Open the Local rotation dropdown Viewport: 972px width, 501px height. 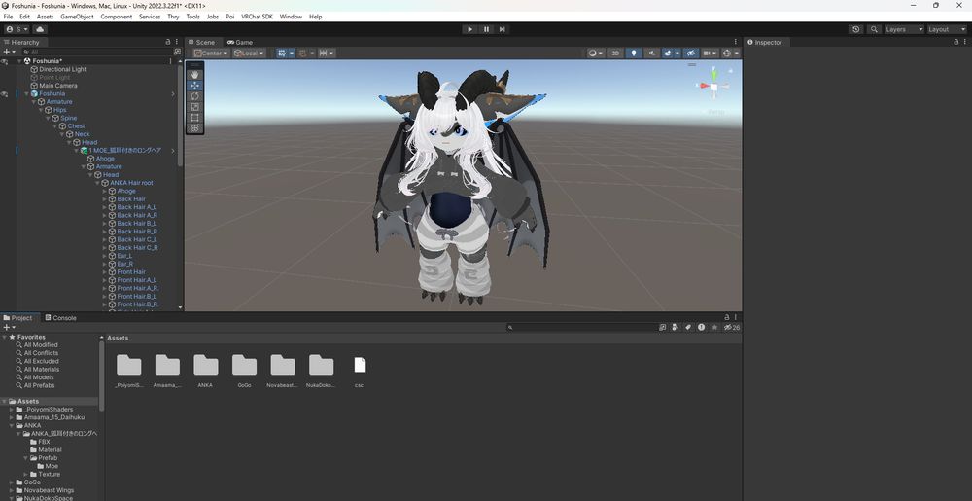(249, 54)
